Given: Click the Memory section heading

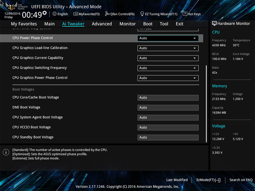Looking at the screenshot, I should click(220, 86).
